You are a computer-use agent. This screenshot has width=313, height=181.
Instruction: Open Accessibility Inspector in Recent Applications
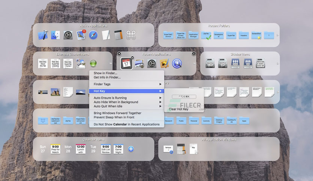click(x=177, y=64)
